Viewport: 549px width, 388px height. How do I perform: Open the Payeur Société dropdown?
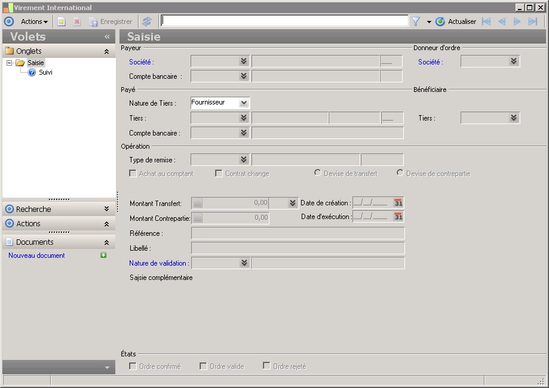coord(244,61)
